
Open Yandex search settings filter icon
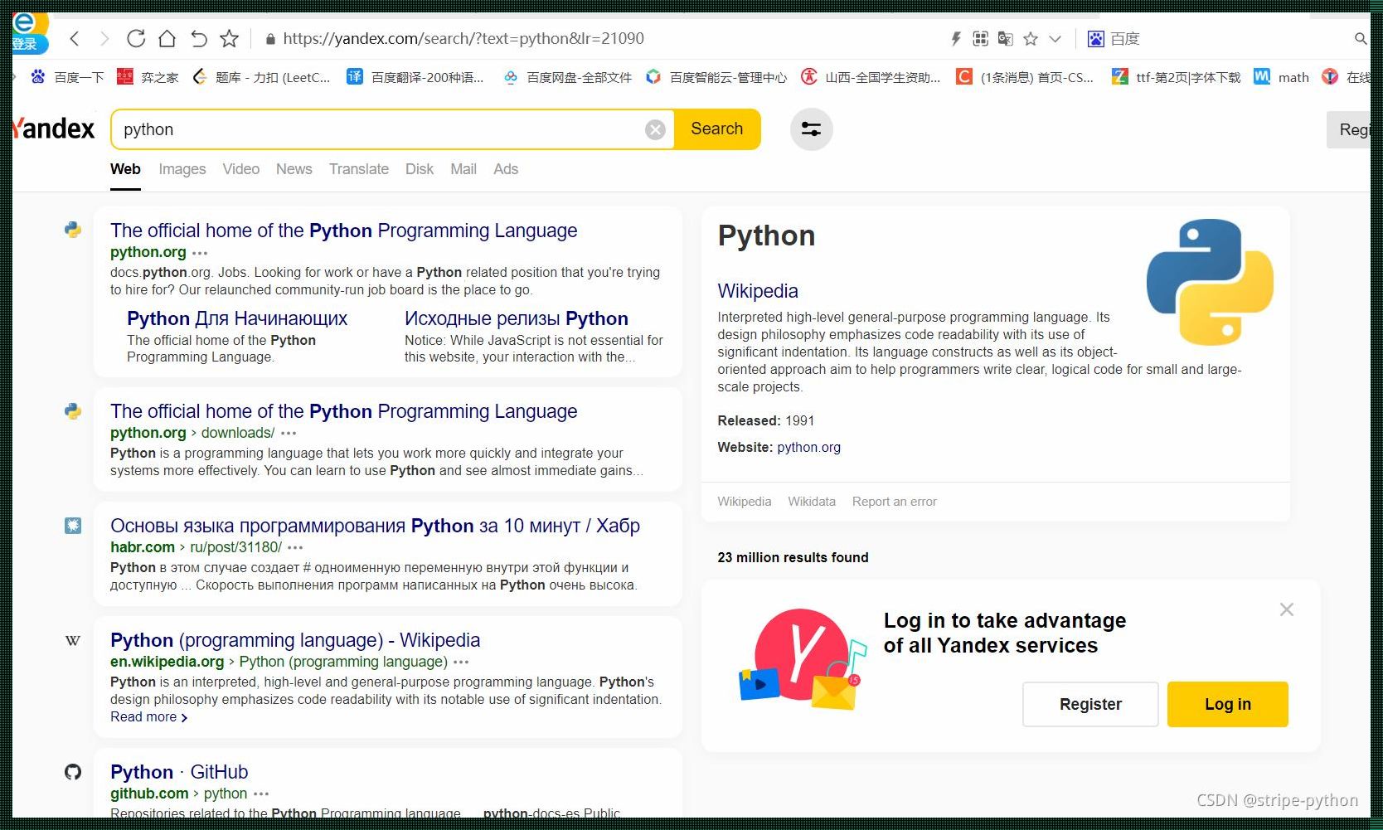(811, 129)
